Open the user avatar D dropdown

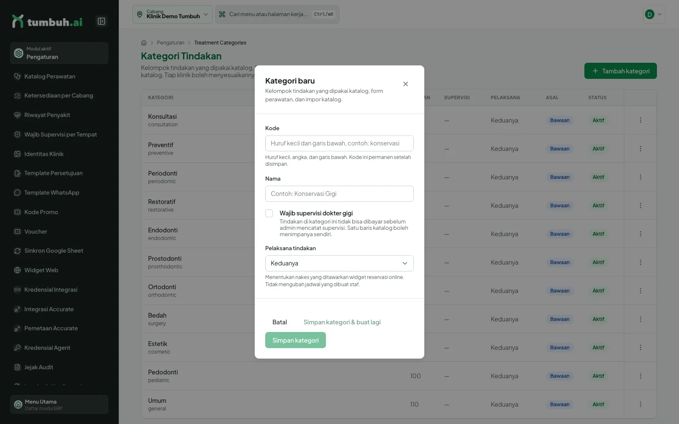coord(654,14)
